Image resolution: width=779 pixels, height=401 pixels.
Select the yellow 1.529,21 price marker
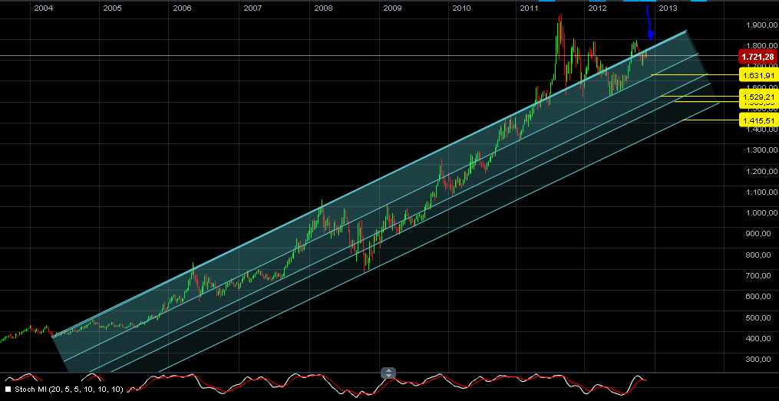757,98
